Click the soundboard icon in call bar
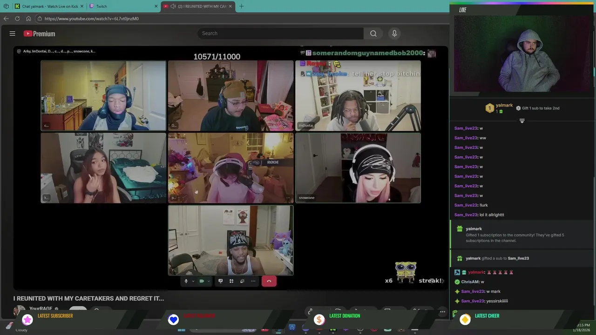The image size is (596, 335). pos(242,281)
